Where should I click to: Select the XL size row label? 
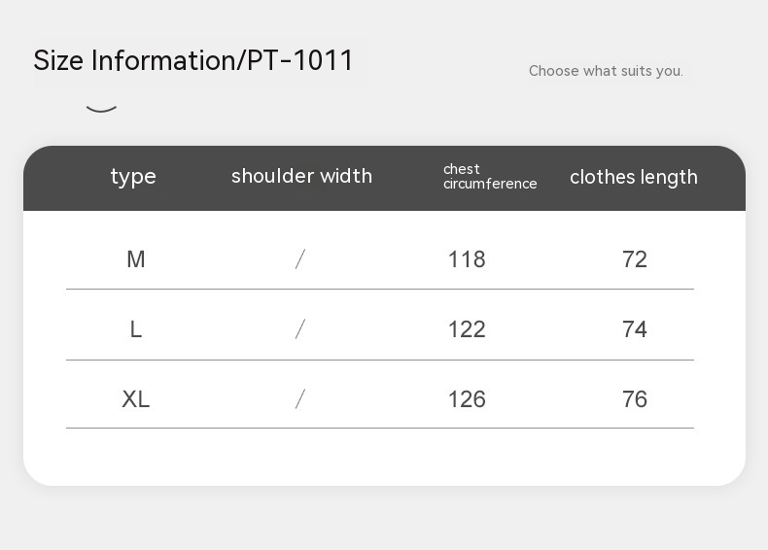pos(136,399)
